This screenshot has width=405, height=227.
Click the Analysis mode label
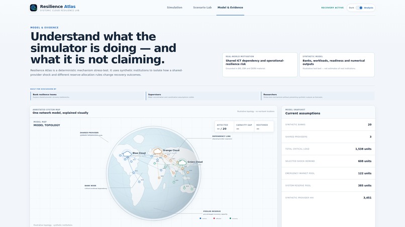point(369,8)
